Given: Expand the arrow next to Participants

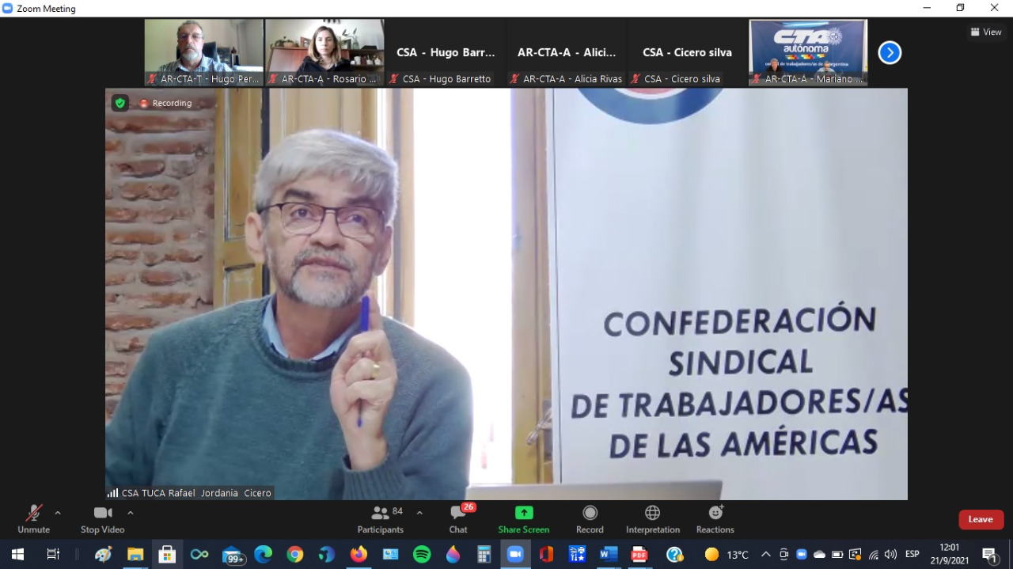Looking at the screenshot, I should click(x=419, y=513).
